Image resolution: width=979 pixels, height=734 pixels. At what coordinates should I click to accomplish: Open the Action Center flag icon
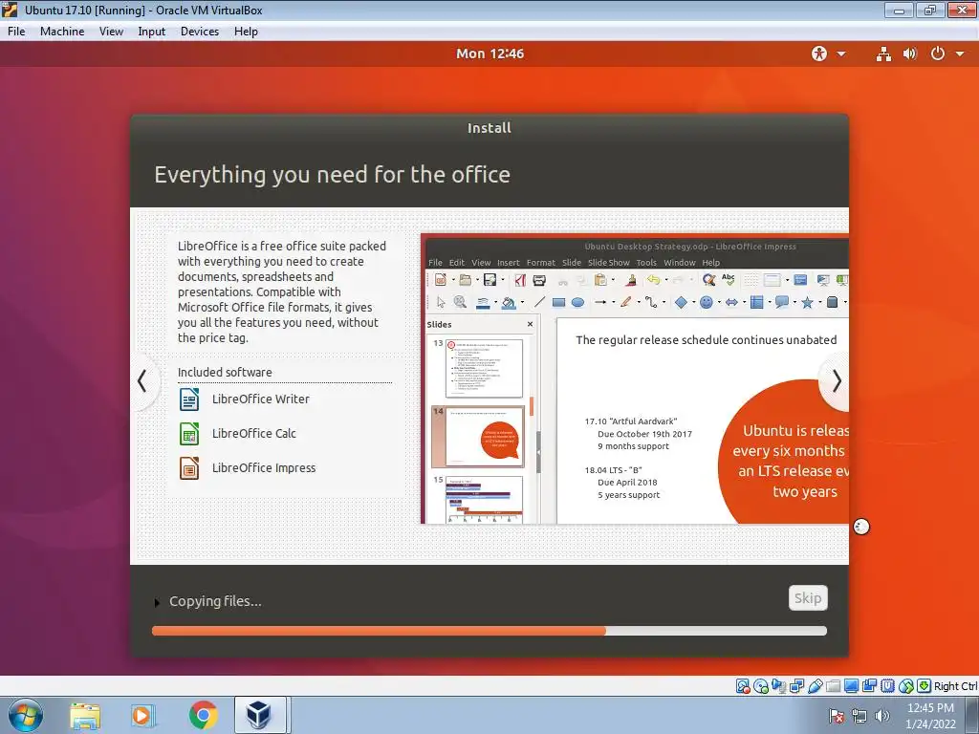[x=837, y=717]
